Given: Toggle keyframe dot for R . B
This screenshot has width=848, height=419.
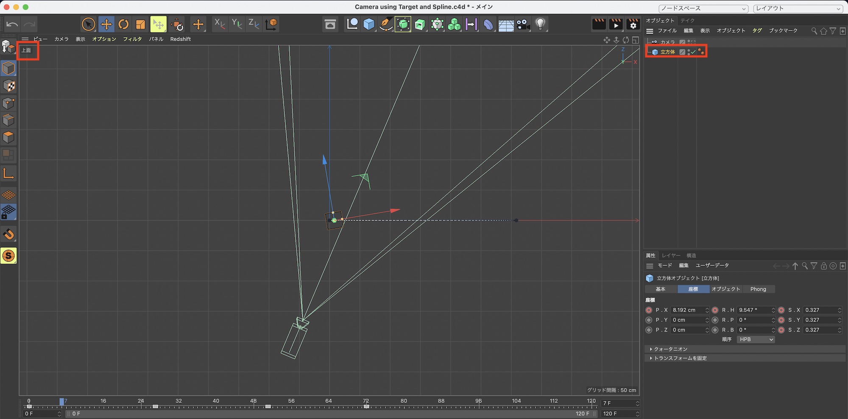Looking at the screenshot, I should 715,330.
